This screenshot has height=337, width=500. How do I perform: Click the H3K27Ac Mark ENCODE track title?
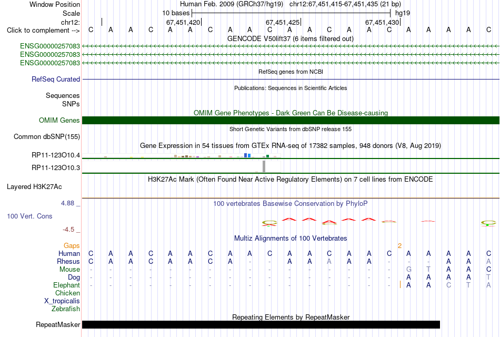290,180
